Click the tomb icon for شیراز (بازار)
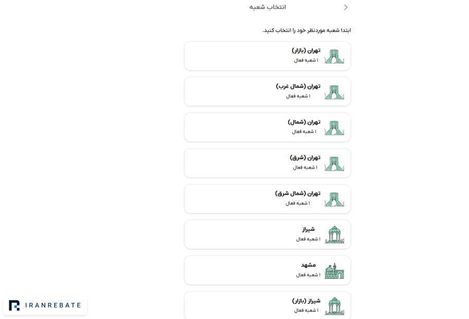This screenshot has height=319, width=469. [335, 306]
